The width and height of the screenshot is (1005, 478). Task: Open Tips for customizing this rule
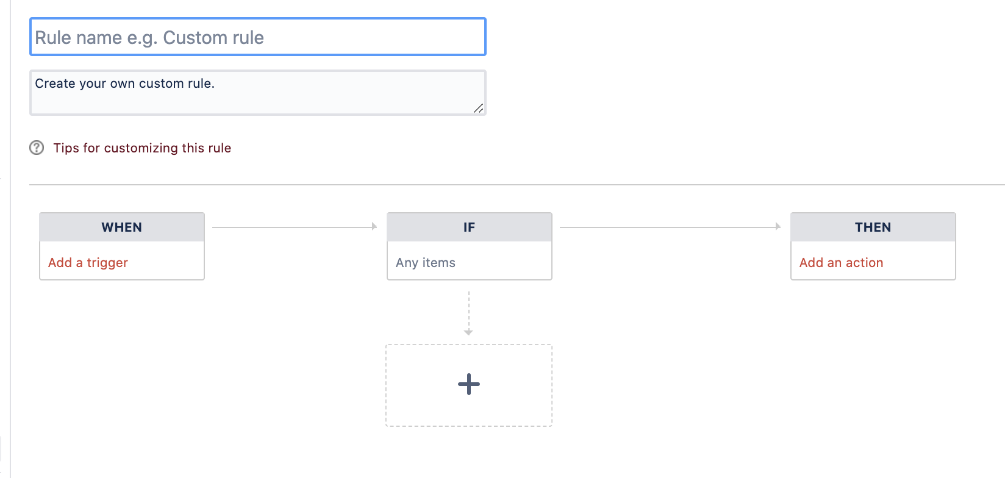click(142, 148)
